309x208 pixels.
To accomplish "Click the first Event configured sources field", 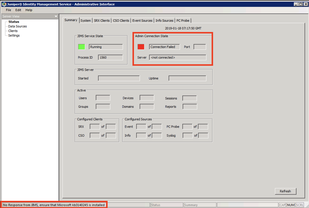I will [141, 126].
